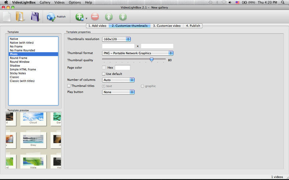Viewport: 289px width, 180px height.
Task: Move video up with green up arrow
Action: 109,17
